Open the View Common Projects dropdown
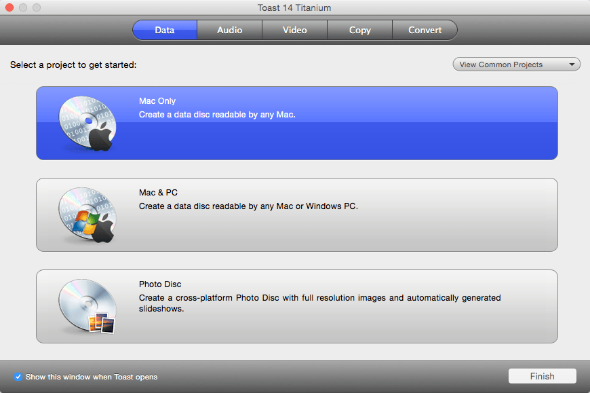 pyautogui.click(x=516, y=64)
